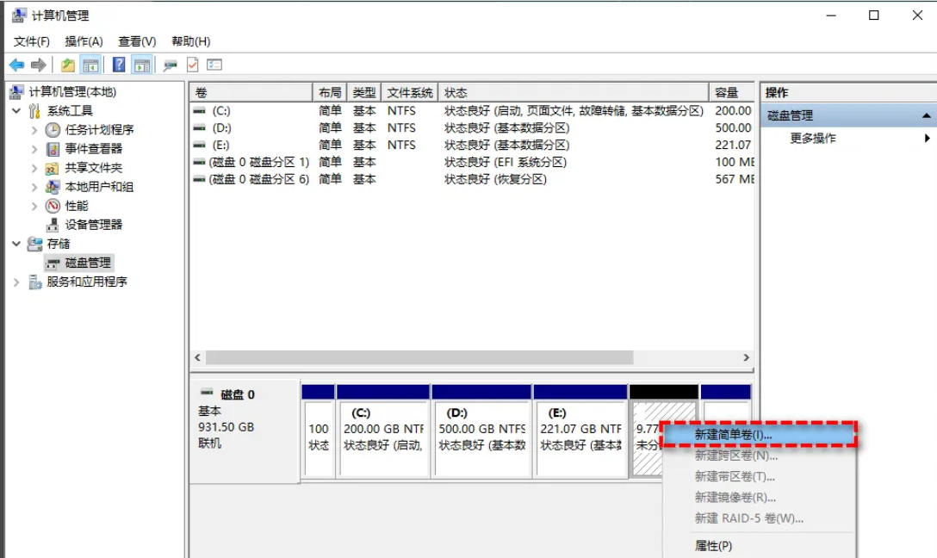Select the (E:) volume row
Viewport: 937px width, 558px height.
tap(472, 145)
